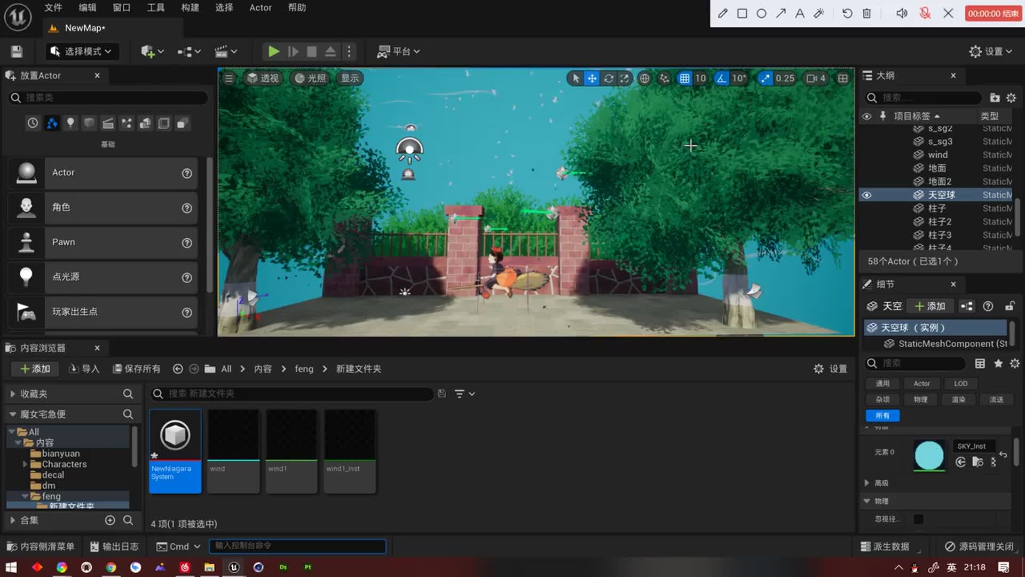Open viewport hamburger options menu
The image size is (1025, 577).
(228, 79)
